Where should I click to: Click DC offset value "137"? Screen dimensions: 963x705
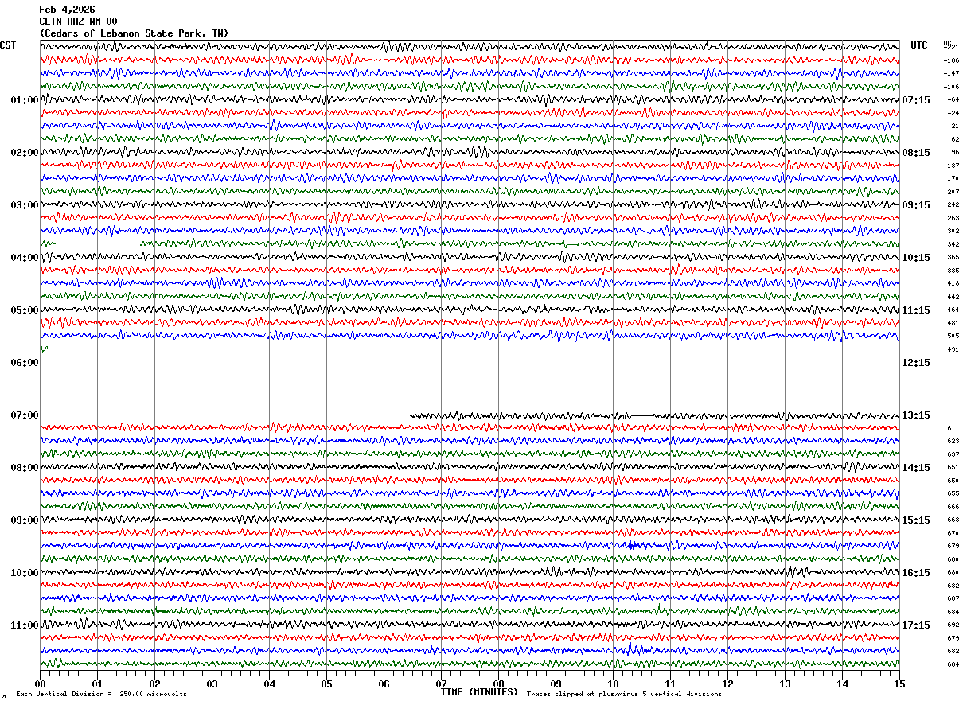(x=953, y=166)
